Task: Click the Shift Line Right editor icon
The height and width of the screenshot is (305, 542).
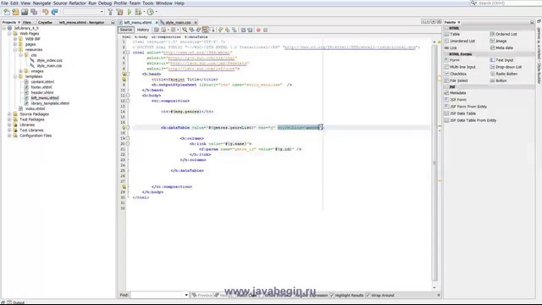Action: (250, 30)
